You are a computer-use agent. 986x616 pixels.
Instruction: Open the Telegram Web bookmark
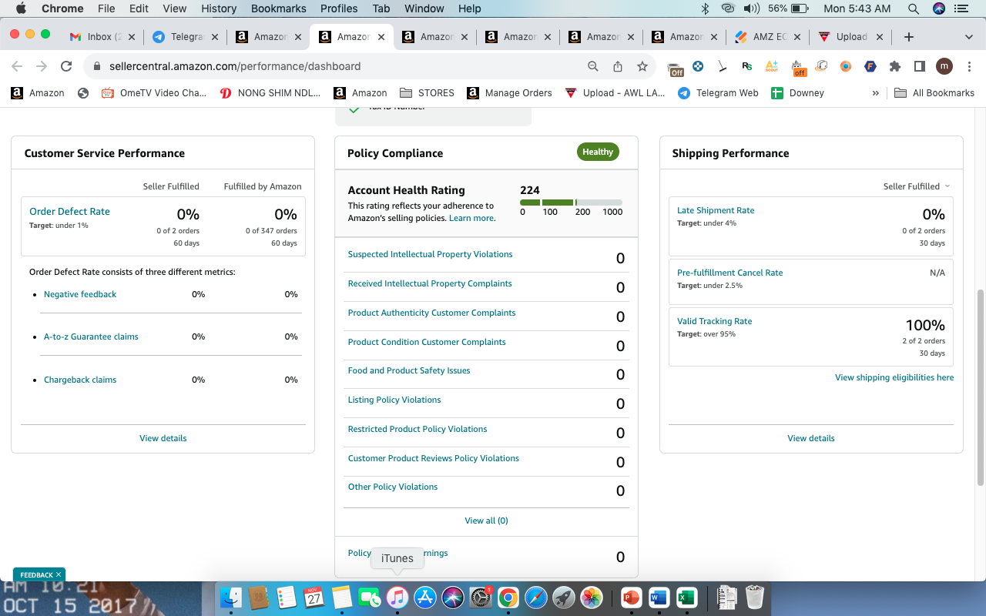[x=718, y=93]
